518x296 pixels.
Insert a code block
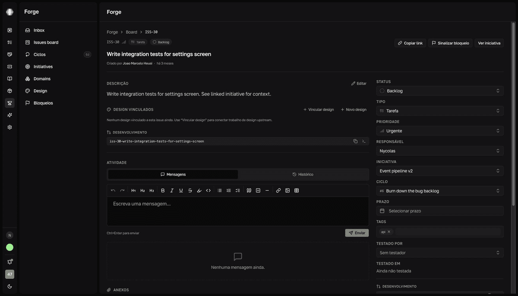[258, 190]
